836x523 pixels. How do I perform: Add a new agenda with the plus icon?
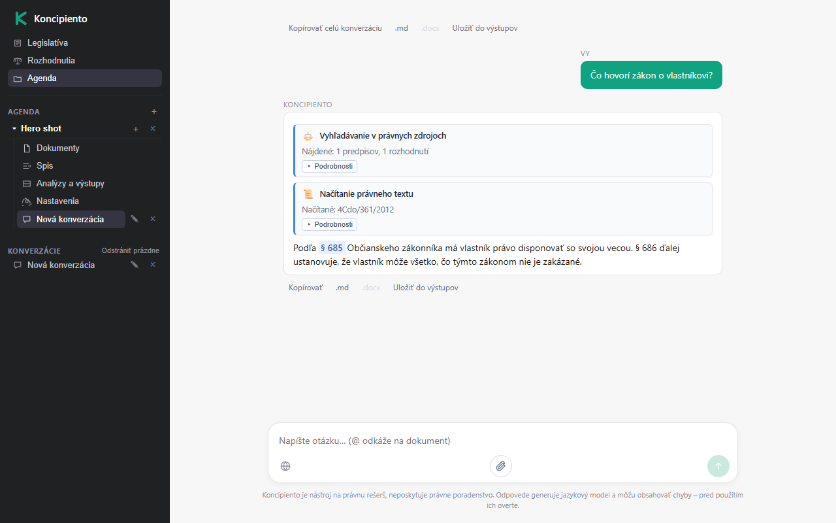pyautogui.click(x=154, y=112)
